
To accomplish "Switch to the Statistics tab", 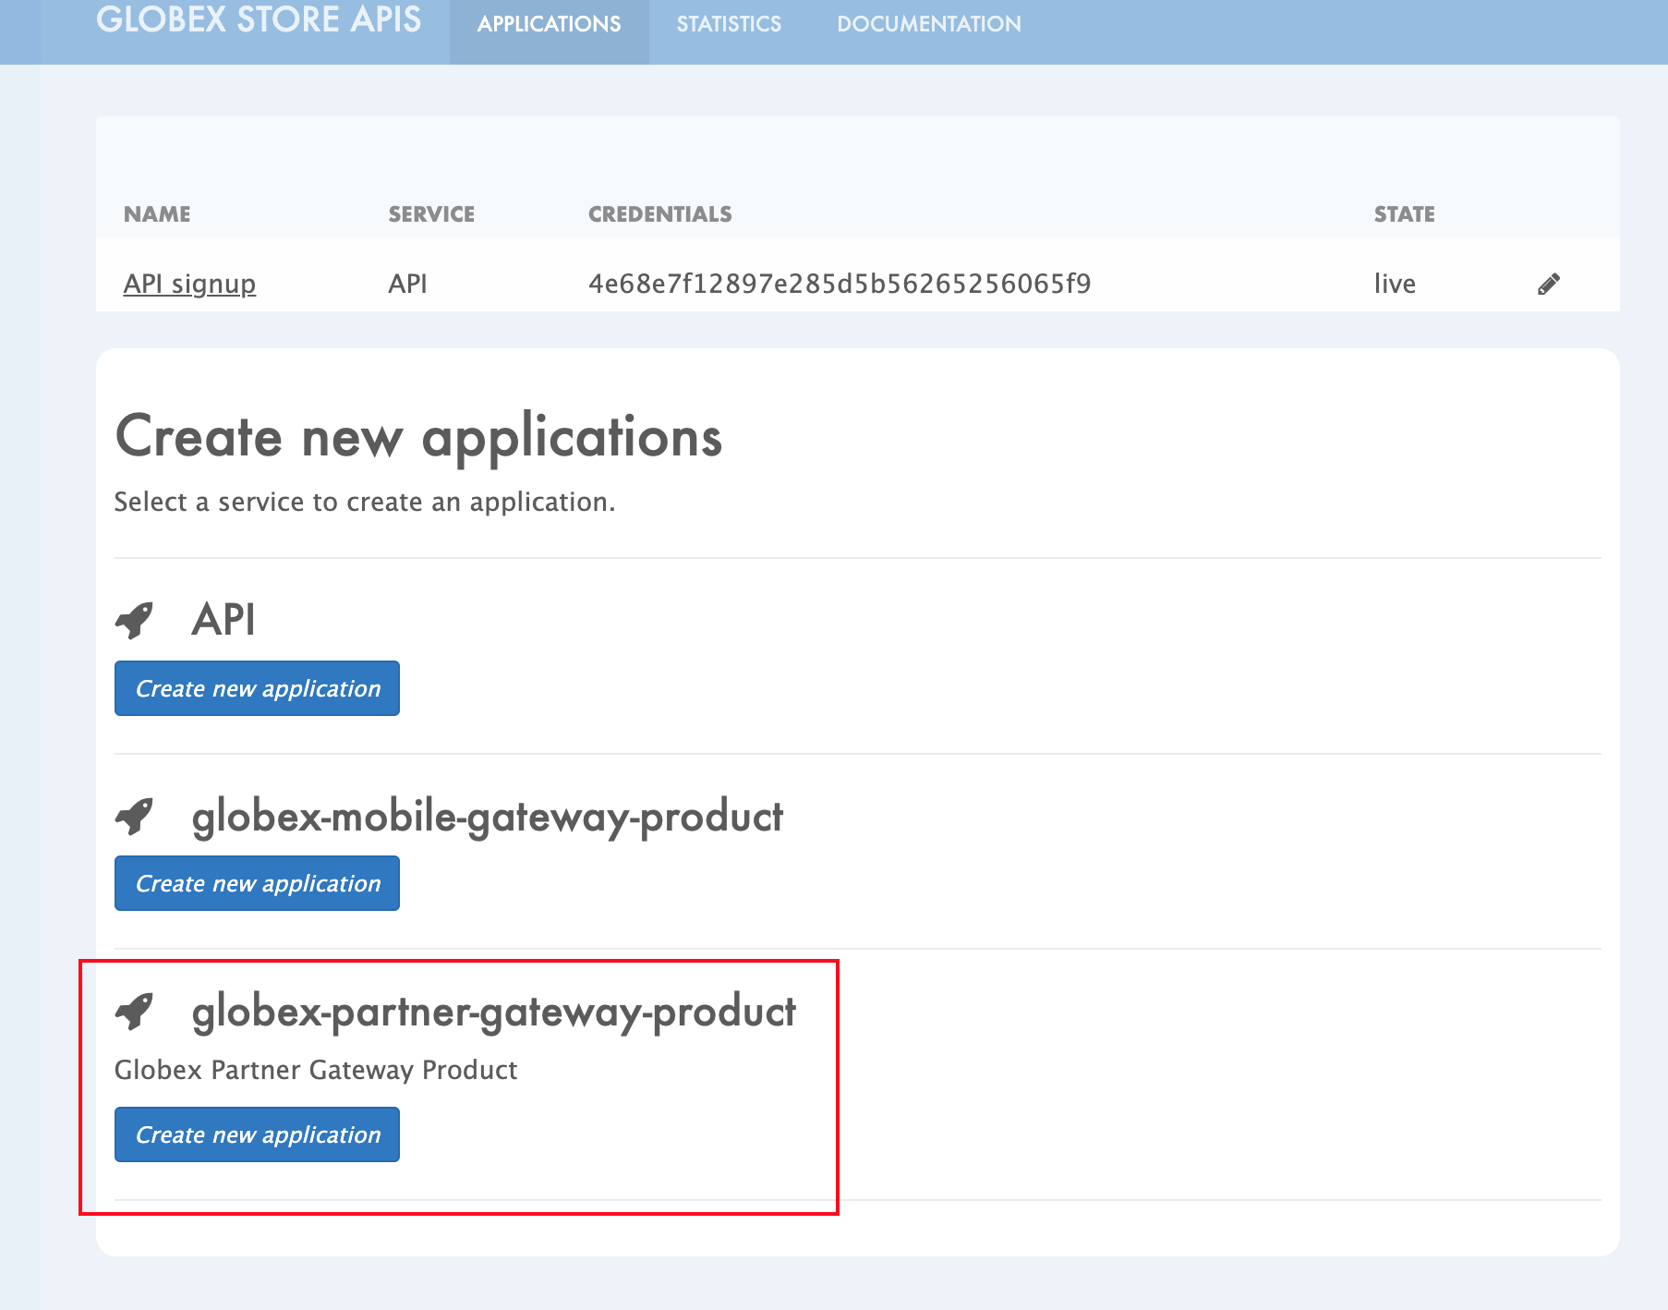I will point(729,24).
